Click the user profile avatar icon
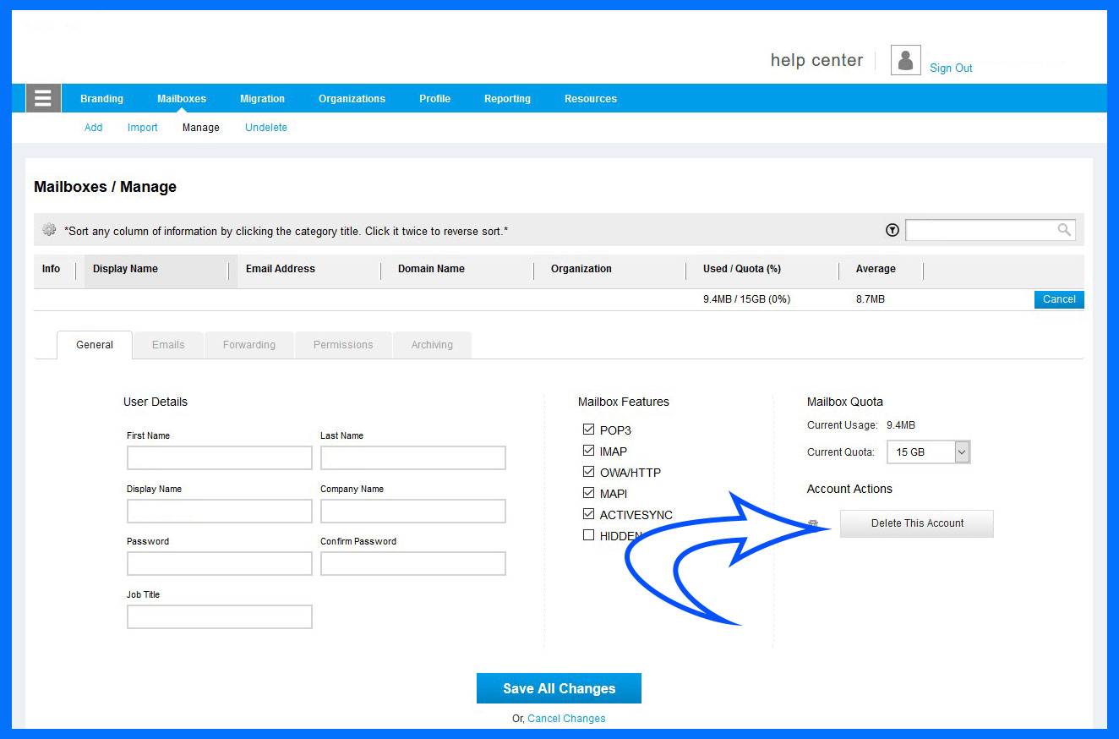 point(905,61)
